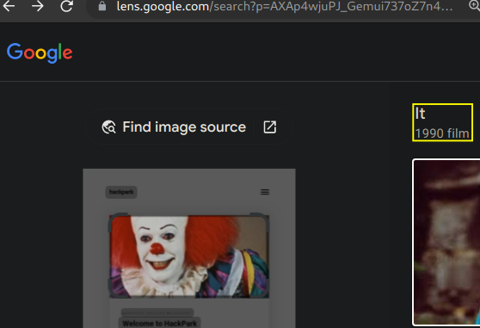
Task: Click the globe search icon beside Find image source
Action: coord(108,127)
